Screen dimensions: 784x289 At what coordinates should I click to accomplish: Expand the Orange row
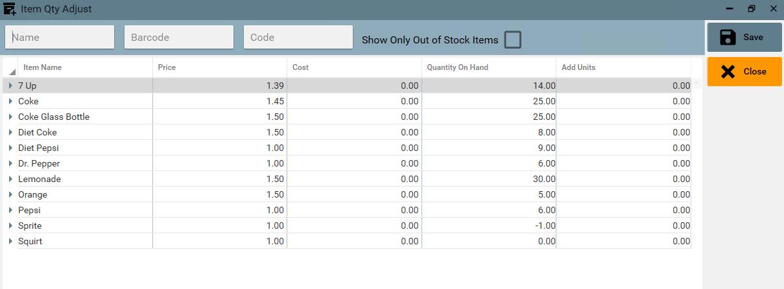pyautogui.click(x=10, y=194)
